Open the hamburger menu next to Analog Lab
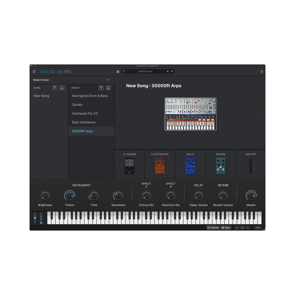The height and width of the screenshot is (295, 295). (x=34, y=71)
